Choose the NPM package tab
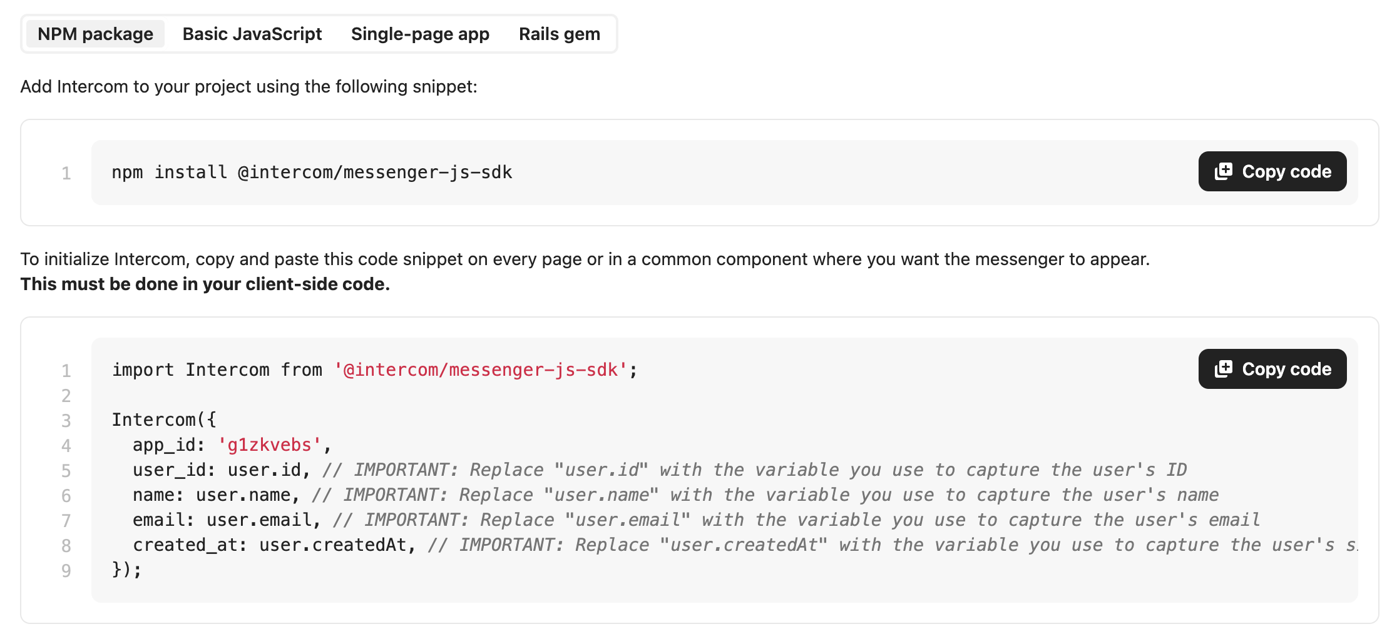 click(x=95, y=34)
